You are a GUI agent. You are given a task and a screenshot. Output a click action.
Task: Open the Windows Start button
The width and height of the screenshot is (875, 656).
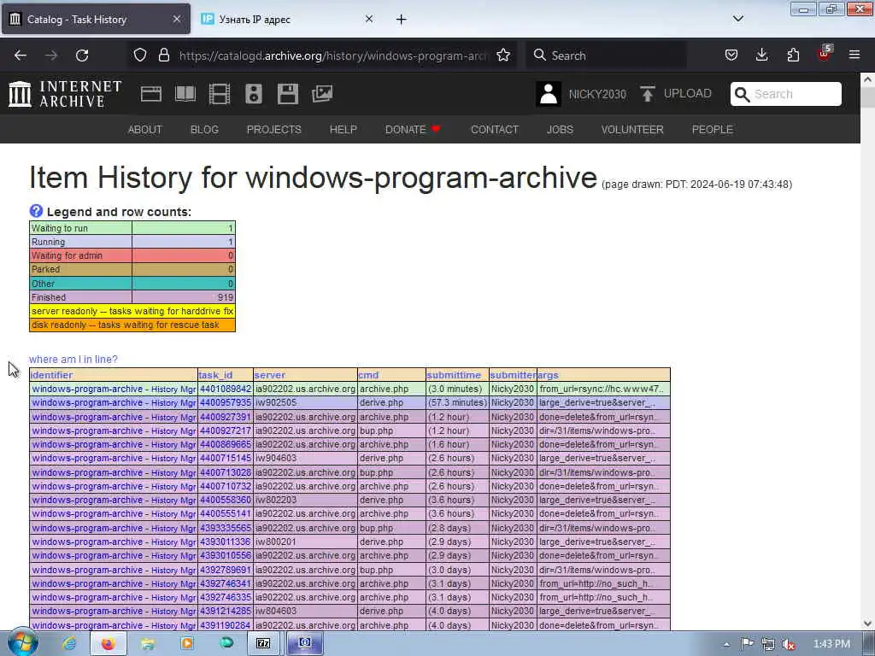[x=22, y=643]
